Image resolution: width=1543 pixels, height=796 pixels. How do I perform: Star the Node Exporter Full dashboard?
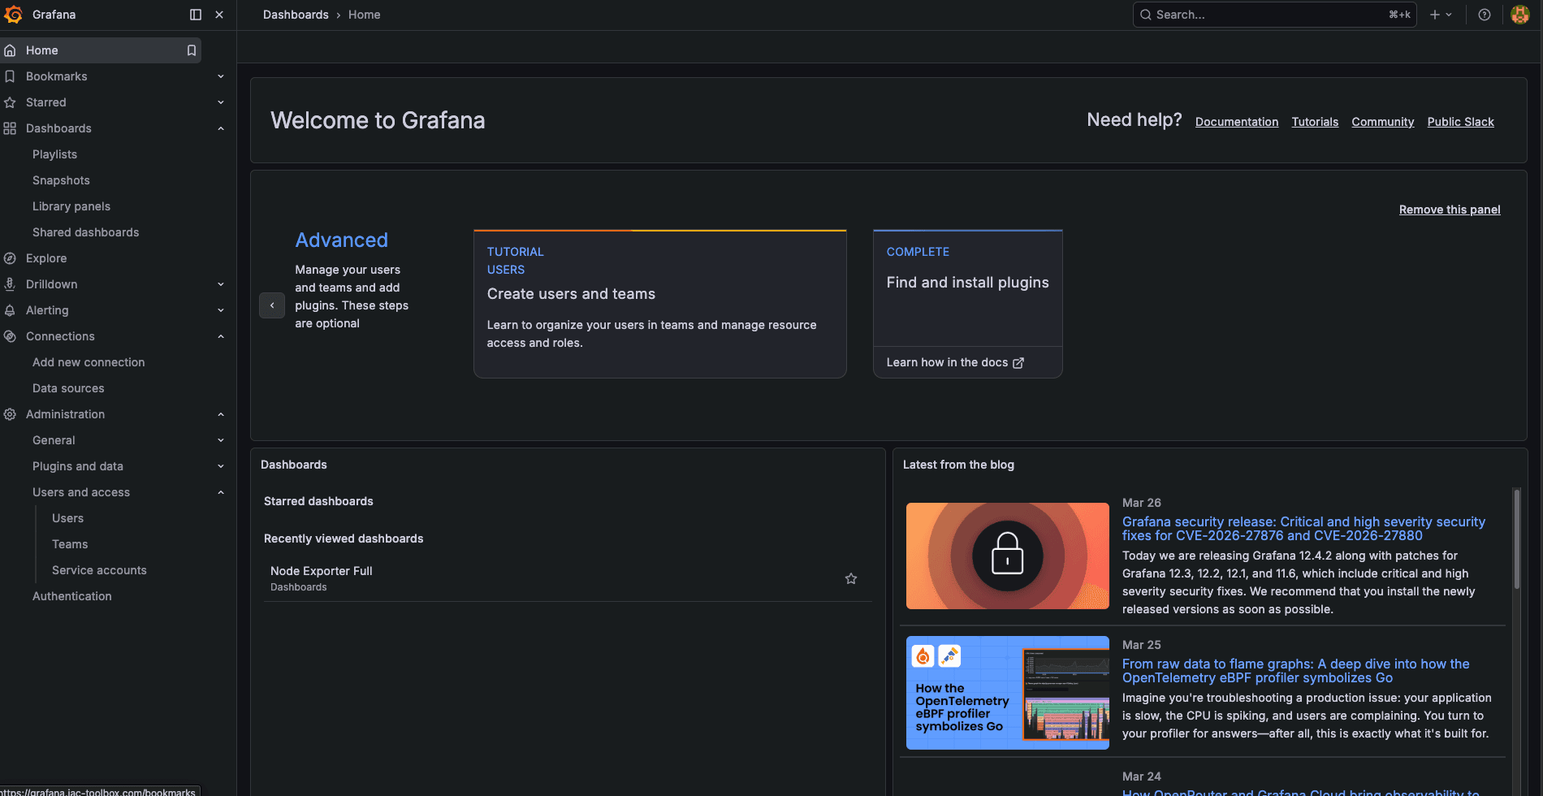click(x=851, y=579)
